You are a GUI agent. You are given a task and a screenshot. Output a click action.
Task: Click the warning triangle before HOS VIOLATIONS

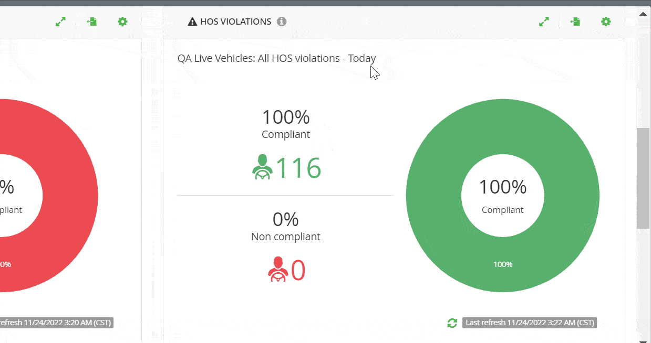tap(192, 22)
